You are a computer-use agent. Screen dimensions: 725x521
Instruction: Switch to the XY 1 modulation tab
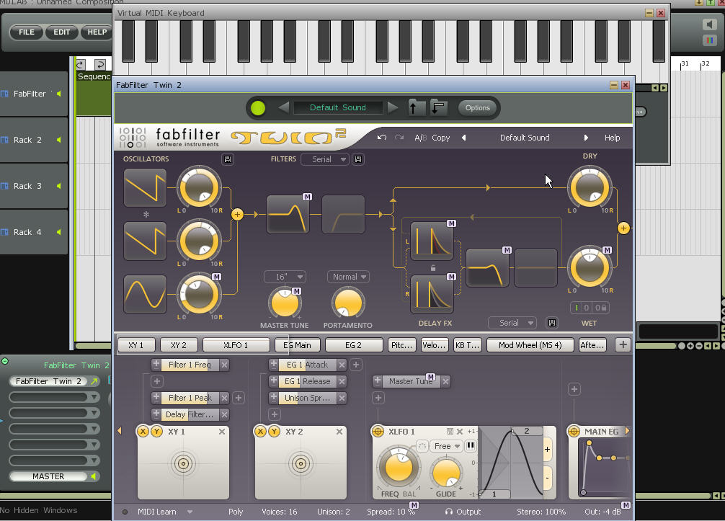point(136,345)
